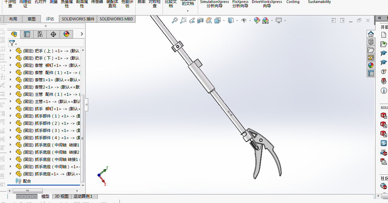Viewport: 388px width, 203px height.
Task: Launch DriveWorksXpress 向导
Action: point(267,4)
